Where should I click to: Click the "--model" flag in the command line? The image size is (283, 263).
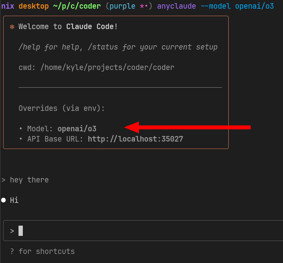[216, 6]
